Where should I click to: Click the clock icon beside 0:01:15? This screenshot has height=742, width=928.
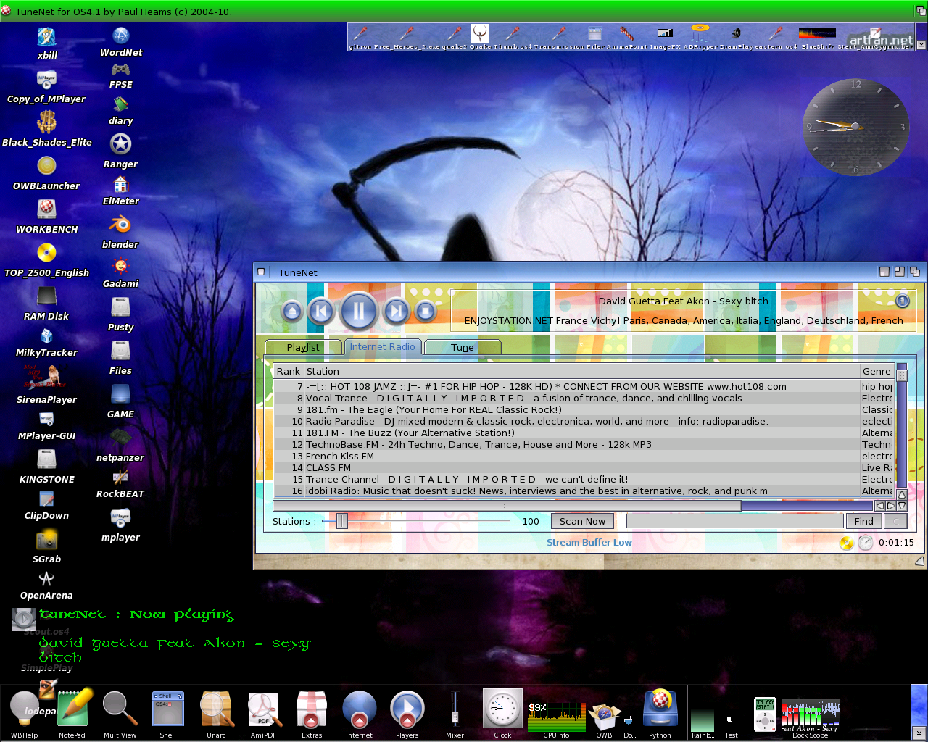866,543
